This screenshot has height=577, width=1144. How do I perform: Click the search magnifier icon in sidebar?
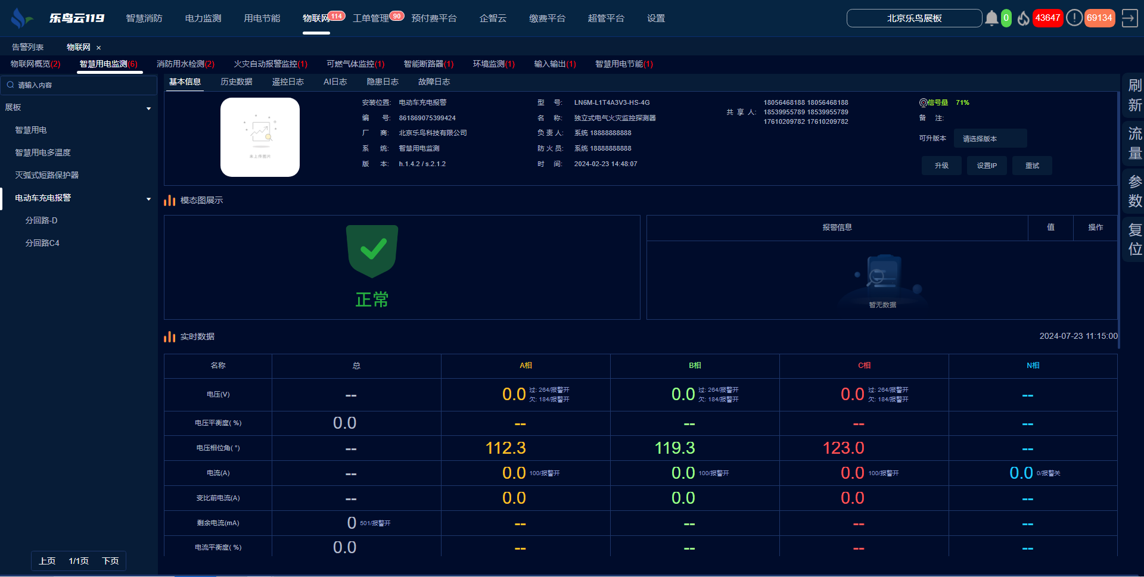click(10, 85)
